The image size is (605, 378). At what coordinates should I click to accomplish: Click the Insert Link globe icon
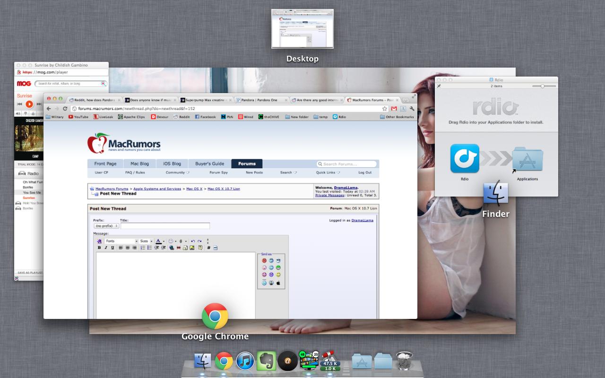[172, 248]
